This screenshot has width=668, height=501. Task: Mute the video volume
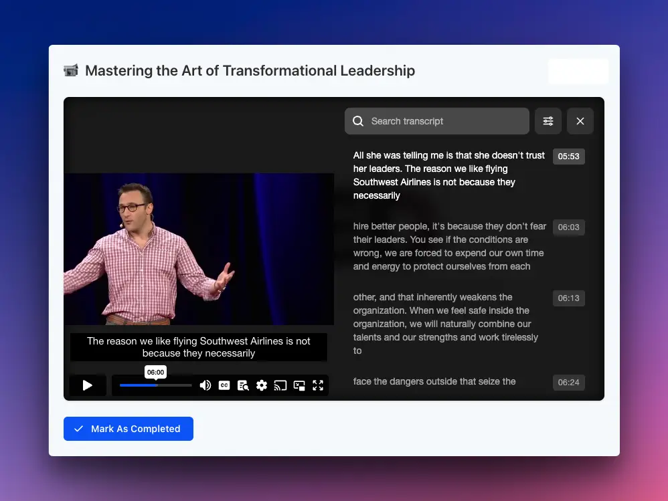coord(205,385)
